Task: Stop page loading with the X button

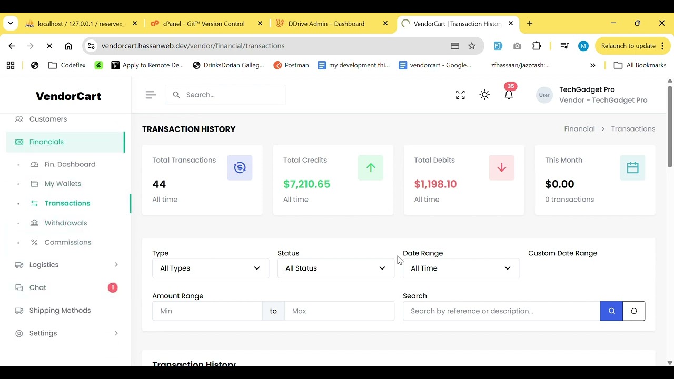Action: (x=49, y=46)
